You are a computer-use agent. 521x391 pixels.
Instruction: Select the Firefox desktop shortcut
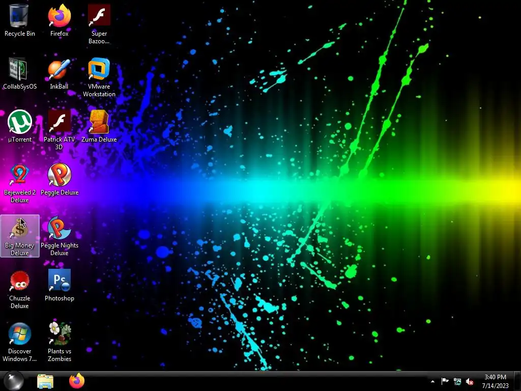pyautogui.click(x=60, y=20)
